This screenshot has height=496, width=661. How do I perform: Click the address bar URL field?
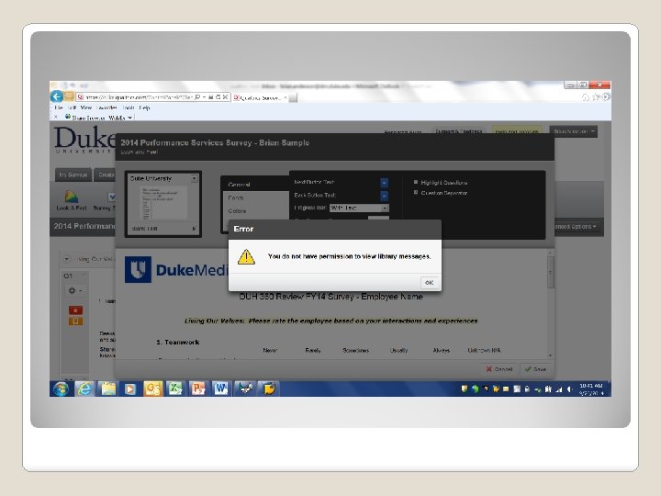point(135,97)
